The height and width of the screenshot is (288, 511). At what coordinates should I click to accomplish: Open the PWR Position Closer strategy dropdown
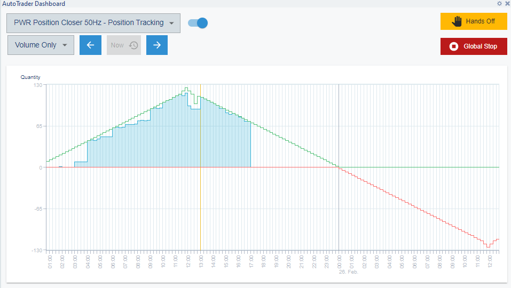coord(93,23)
